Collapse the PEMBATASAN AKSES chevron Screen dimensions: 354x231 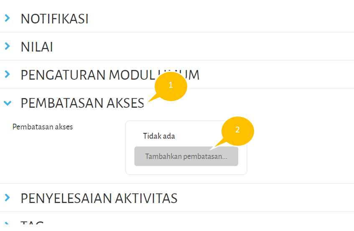[x=7, y=103]
